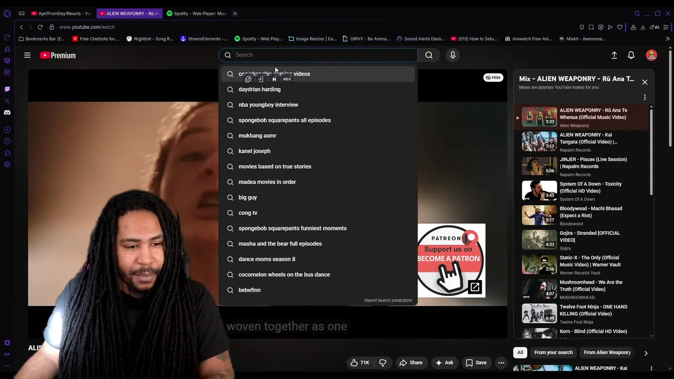Open StreamElements bookmark
The image size is (674, 379).
pos(204,38)
